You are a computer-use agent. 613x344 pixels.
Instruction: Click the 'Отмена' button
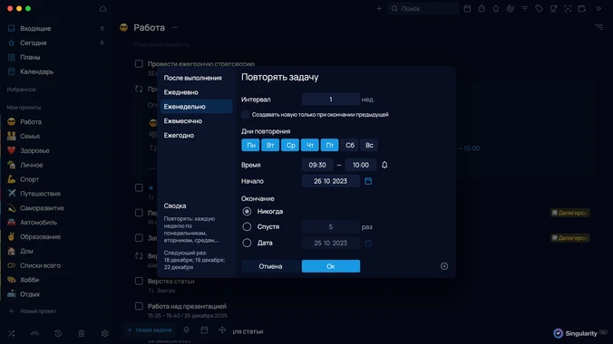[270, 266]
